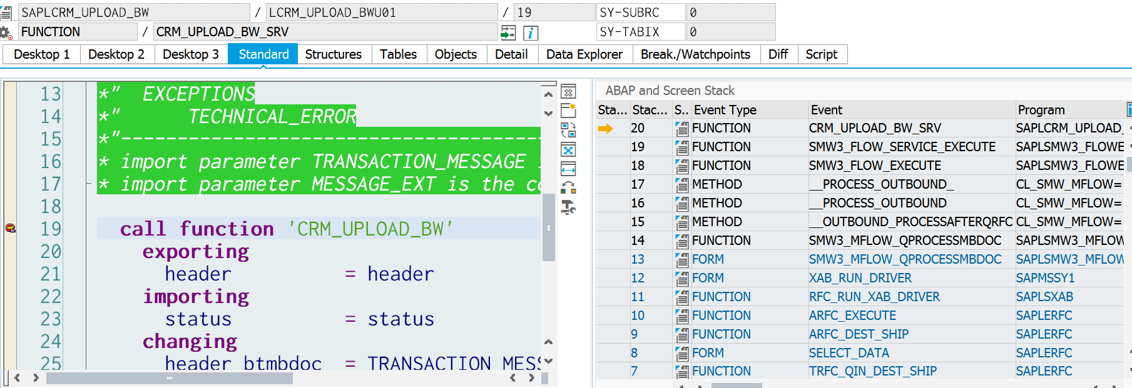The image size is (1132, 388).
Task: Click the FORM icon in stack row 8
Action: tap(681, 354)
